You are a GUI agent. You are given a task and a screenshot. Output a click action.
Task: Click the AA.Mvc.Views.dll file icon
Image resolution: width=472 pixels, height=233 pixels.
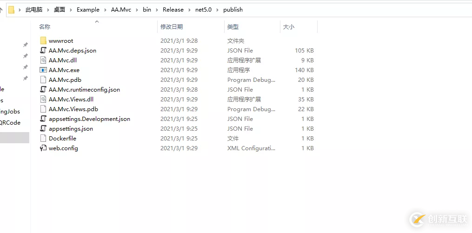click(x=43, y=100)
